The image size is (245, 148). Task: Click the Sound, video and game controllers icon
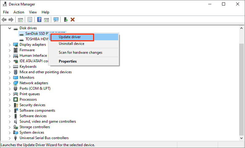click(x=15, y=121)
